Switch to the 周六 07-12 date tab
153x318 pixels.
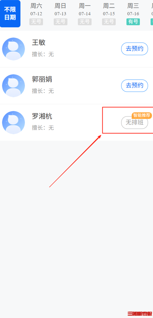[x=36, y=14]
